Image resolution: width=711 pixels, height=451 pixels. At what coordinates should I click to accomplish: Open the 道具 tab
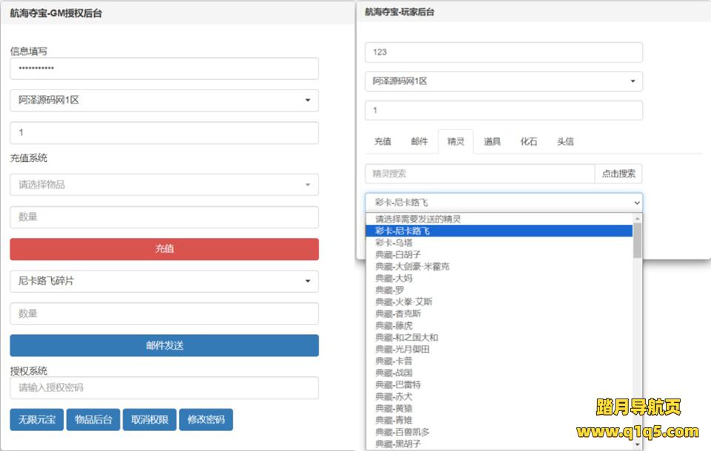coord(493,142)
